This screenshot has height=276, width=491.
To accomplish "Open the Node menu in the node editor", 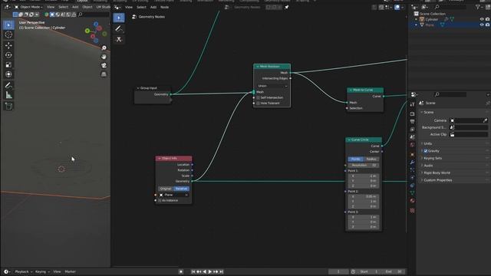I will [x=165, y=7].
